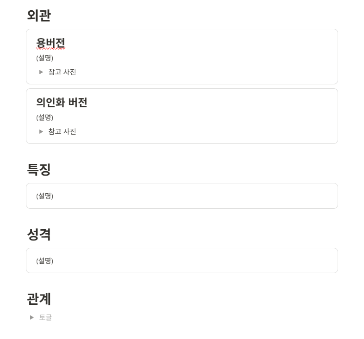The height and width of the screenshot is (339, 364).
Task: Click (설명) text under 용버전
Action: click(x=44, y=58)
